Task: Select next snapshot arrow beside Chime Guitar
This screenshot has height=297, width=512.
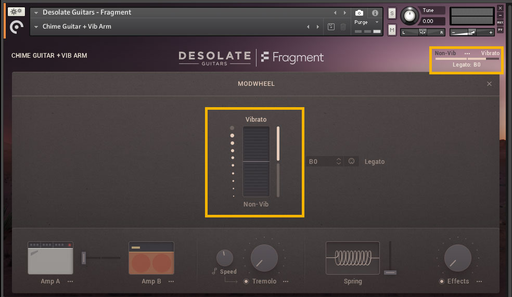Action: coord(318,27)
